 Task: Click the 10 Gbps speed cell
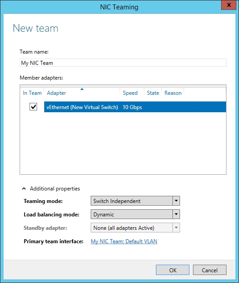click(x=132, y=107)
